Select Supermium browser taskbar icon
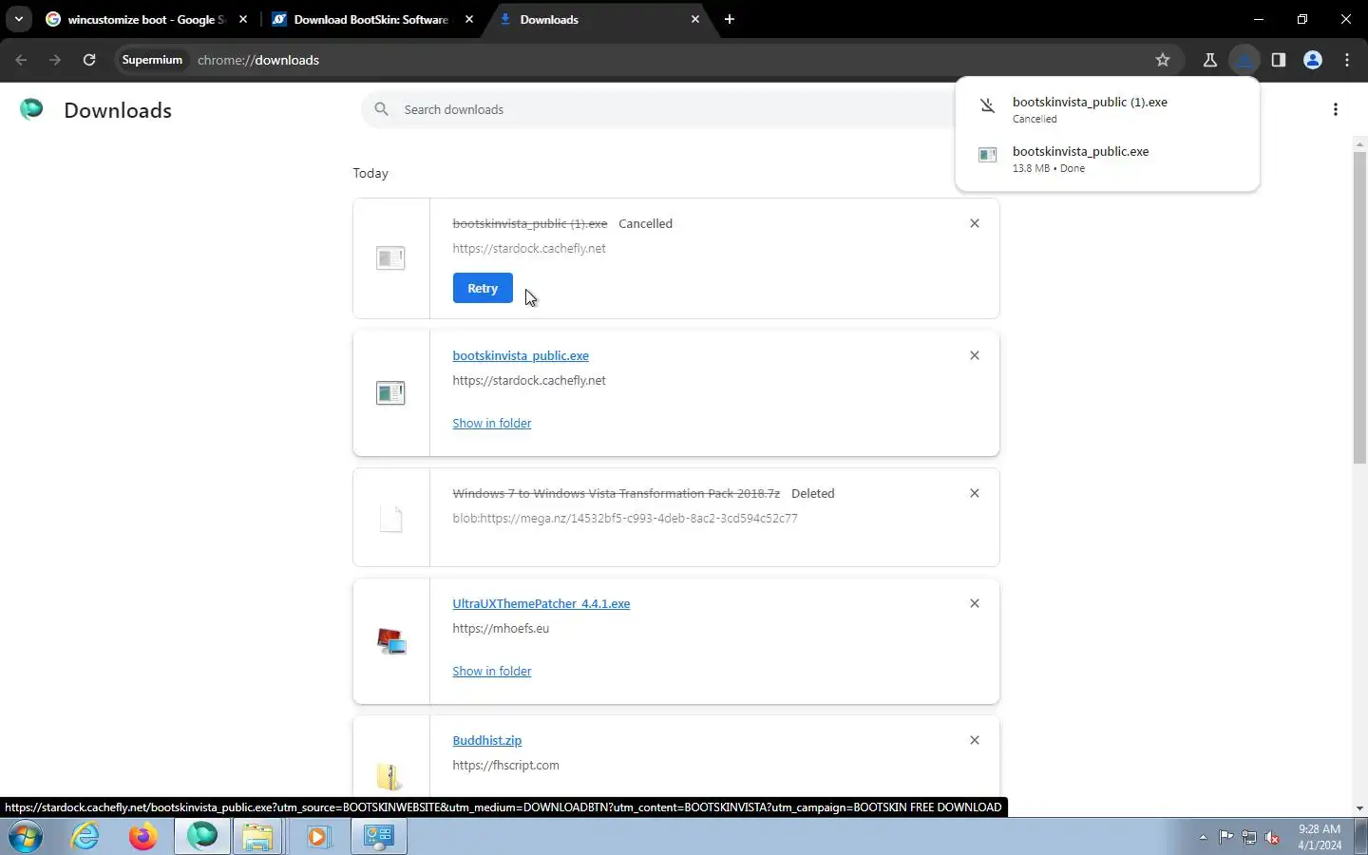This screenshot has height=855, width=1368. (x=201, y=836)
